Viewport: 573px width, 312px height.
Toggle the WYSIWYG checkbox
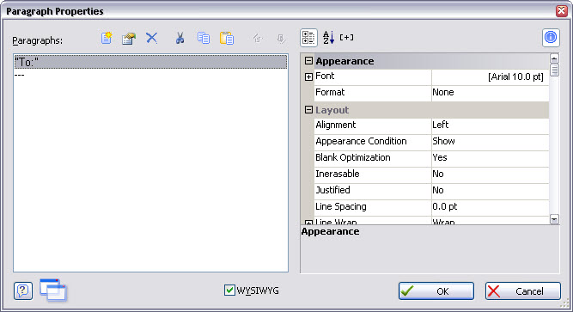pos(229,291)
